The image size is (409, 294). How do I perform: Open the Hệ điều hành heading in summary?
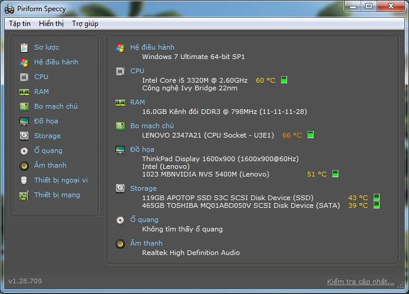click(x=152, y=47)
